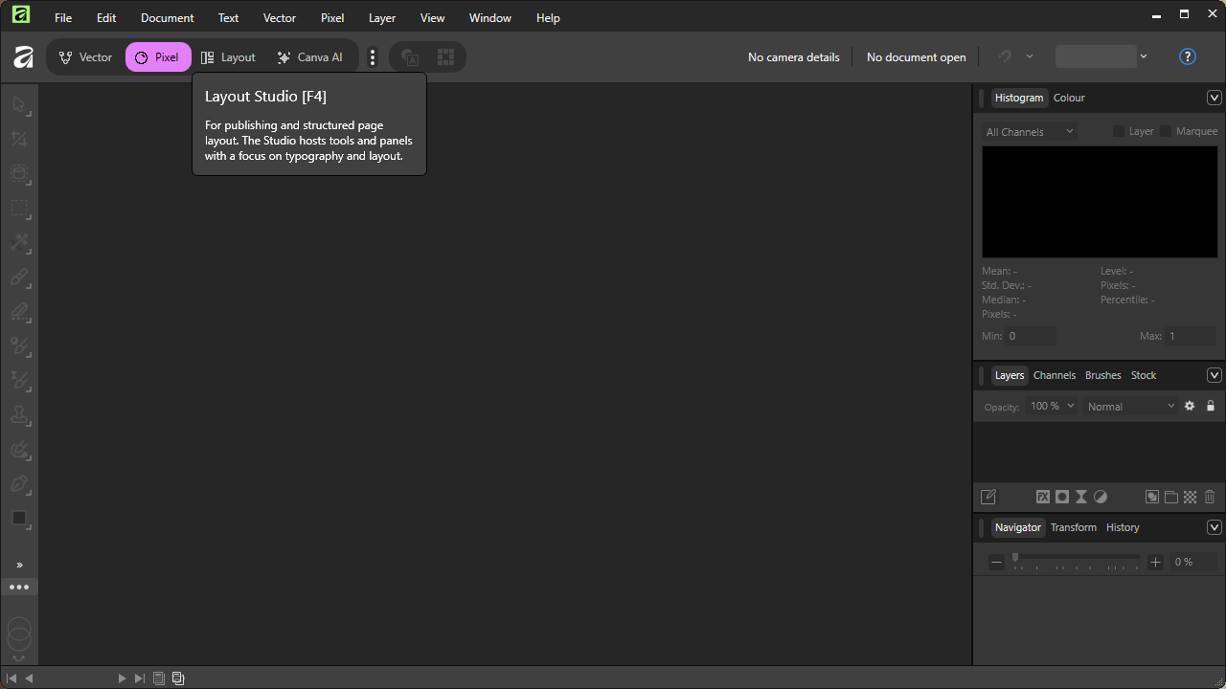Open the Pixel menu in the menu bar
The height and width of the screenshot is (689, 1226).
332,17
